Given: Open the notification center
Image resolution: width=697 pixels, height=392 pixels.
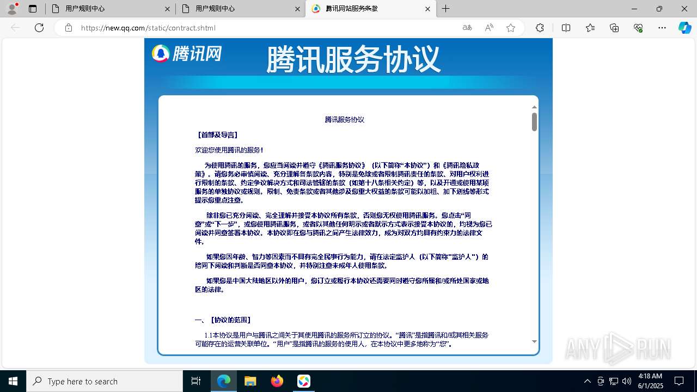Looking at the screenshot, I should point(679,381).
